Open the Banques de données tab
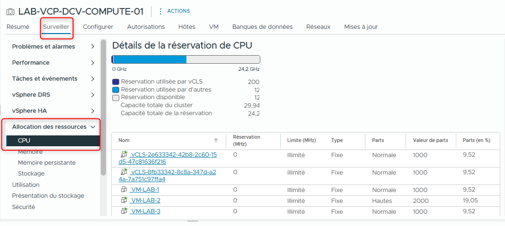 pyautogui.click(x=263, y=27)
